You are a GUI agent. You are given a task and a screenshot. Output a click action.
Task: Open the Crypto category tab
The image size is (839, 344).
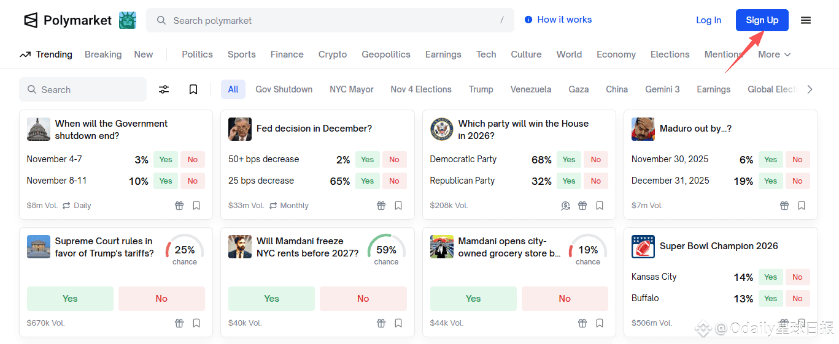(x=333, y=54)
